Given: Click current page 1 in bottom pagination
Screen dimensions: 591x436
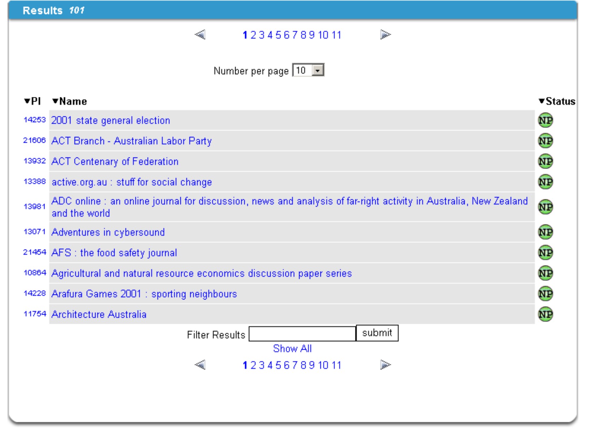Looking at the screenshot, I should [x=245, y=365].
